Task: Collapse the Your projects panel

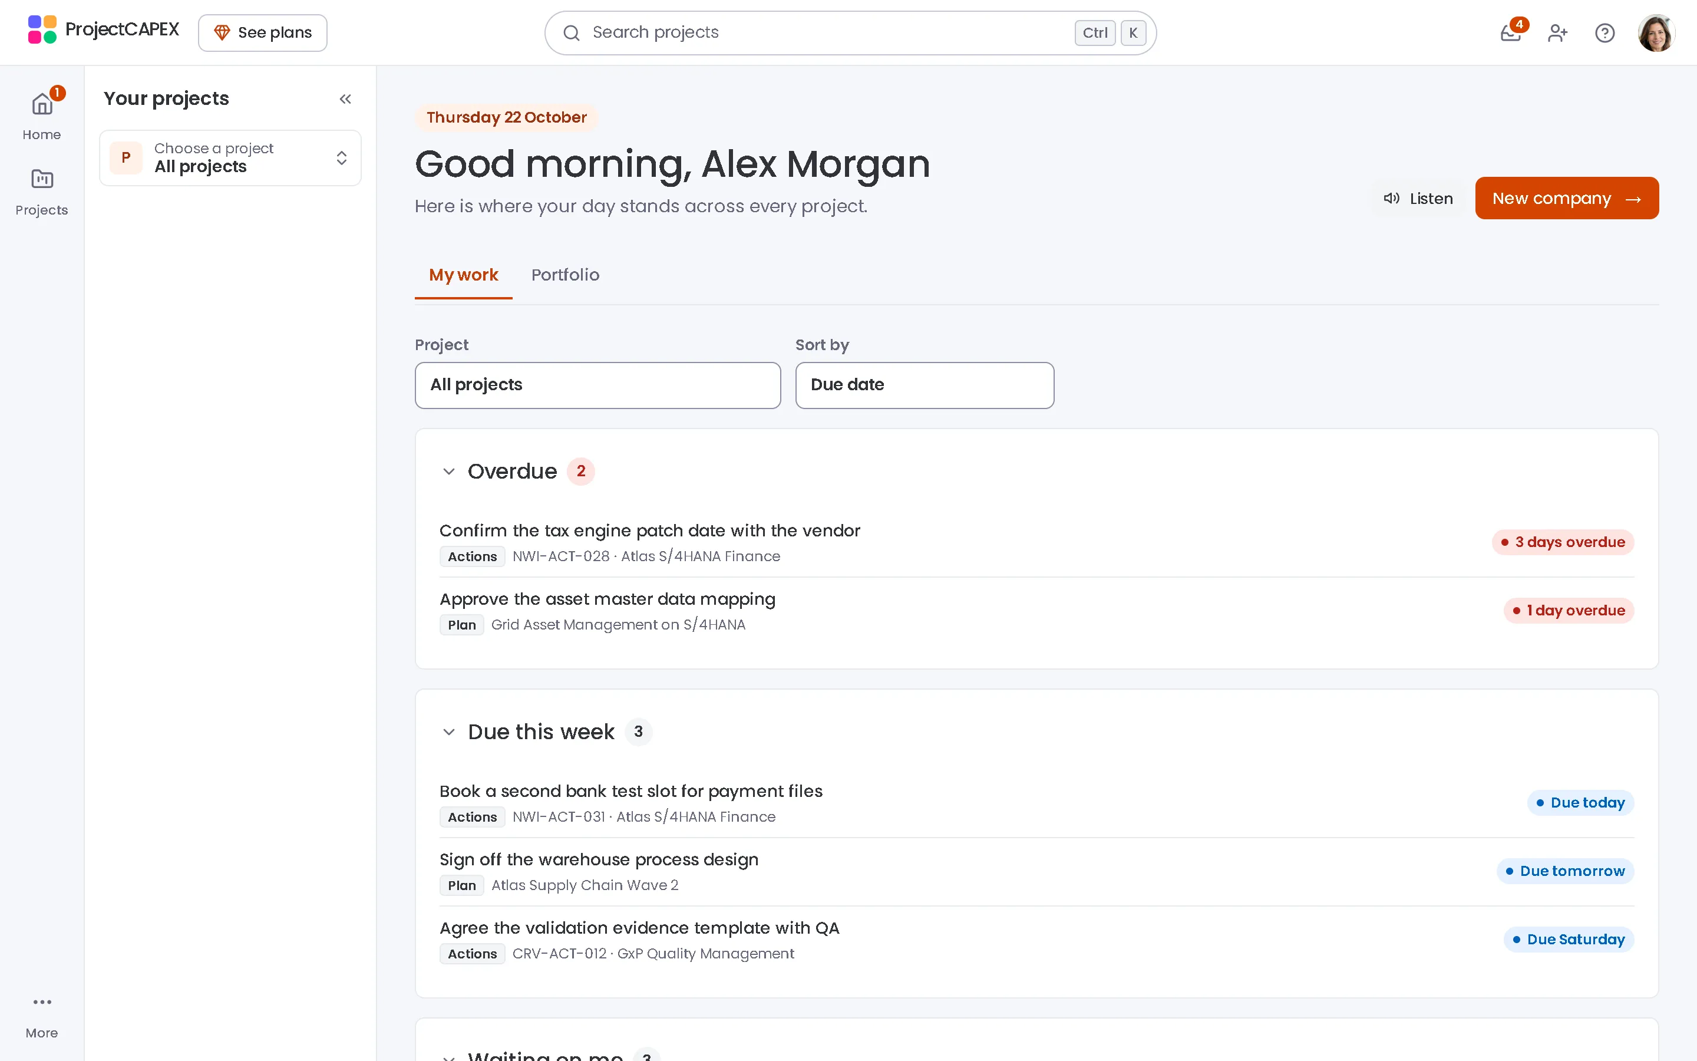Action: pos(345,99)
